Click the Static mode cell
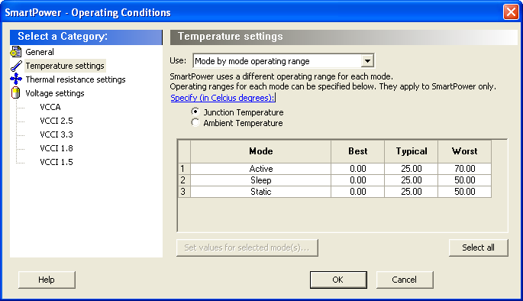 [261, 192]
